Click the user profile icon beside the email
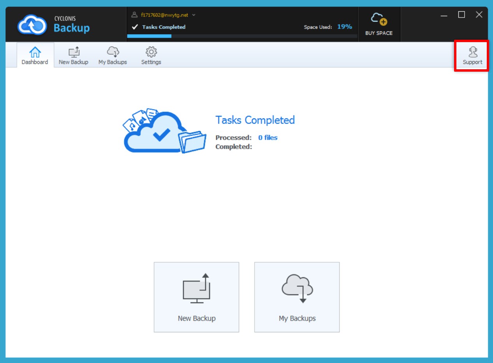The height and width of the screenshot is (363, 493). click(x=134, y=15)
